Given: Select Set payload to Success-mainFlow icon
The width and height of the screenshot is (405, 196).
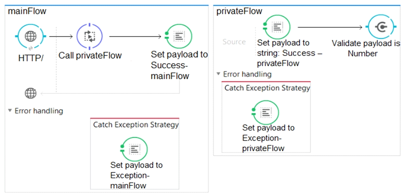Looking at the screenshot, I should point(178,37).
